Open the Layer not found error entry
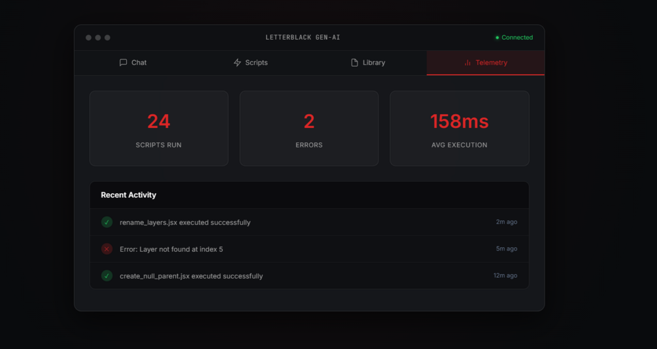This screenshot has height=349, width=657. pyautogui.click(x=309, y=249)
